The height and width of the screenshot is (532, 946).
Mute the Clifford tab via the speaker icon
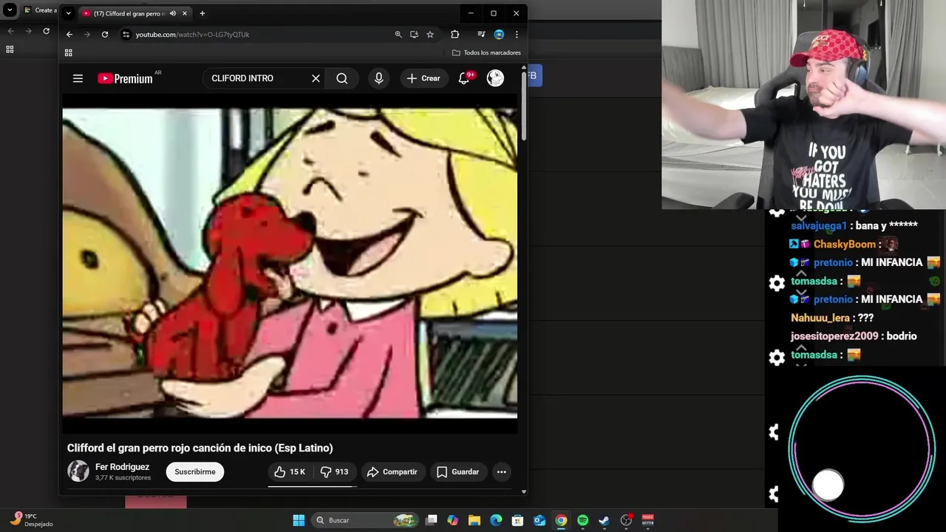pos(173,13)
